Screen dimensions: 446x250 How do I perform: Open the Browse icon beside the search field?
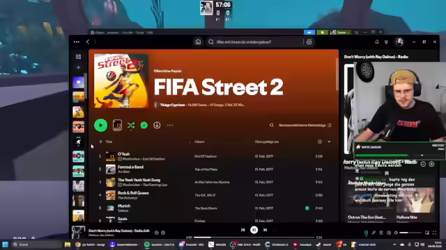(x=309, y=42)
